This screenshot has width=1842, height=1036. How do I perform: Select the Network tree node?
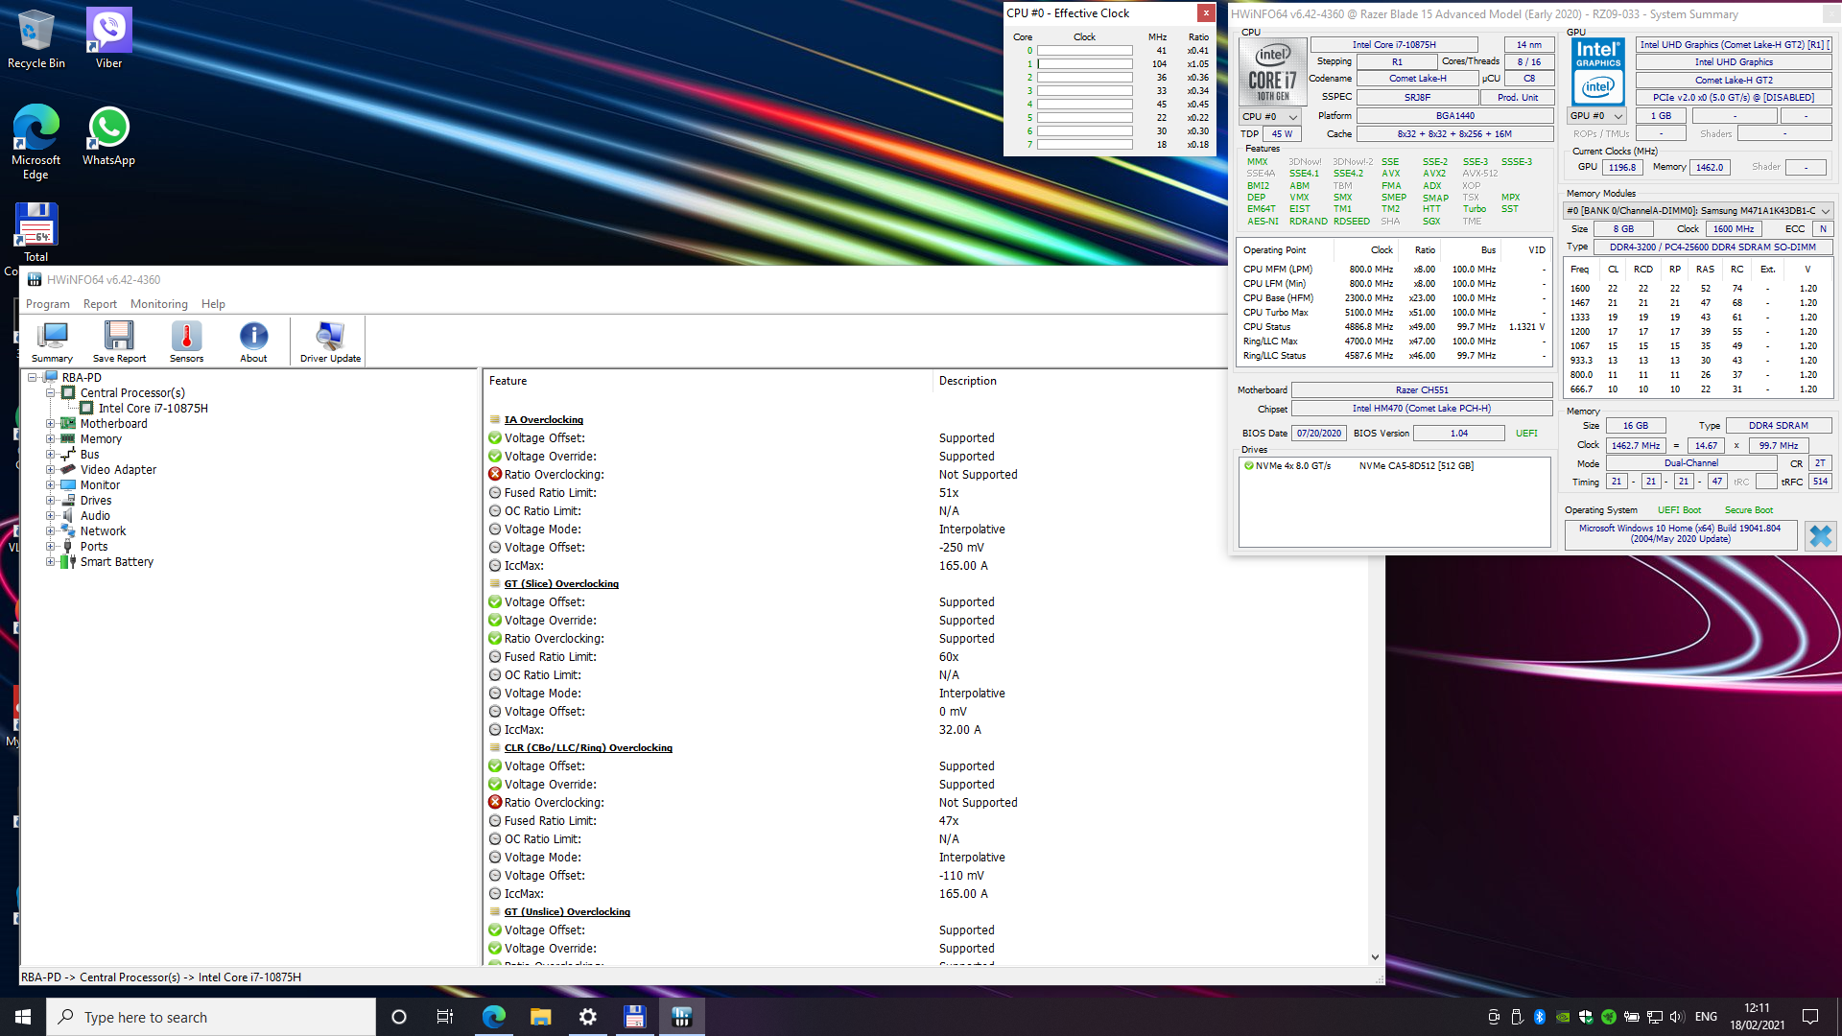pyautogui.click(x=103, y=531)
